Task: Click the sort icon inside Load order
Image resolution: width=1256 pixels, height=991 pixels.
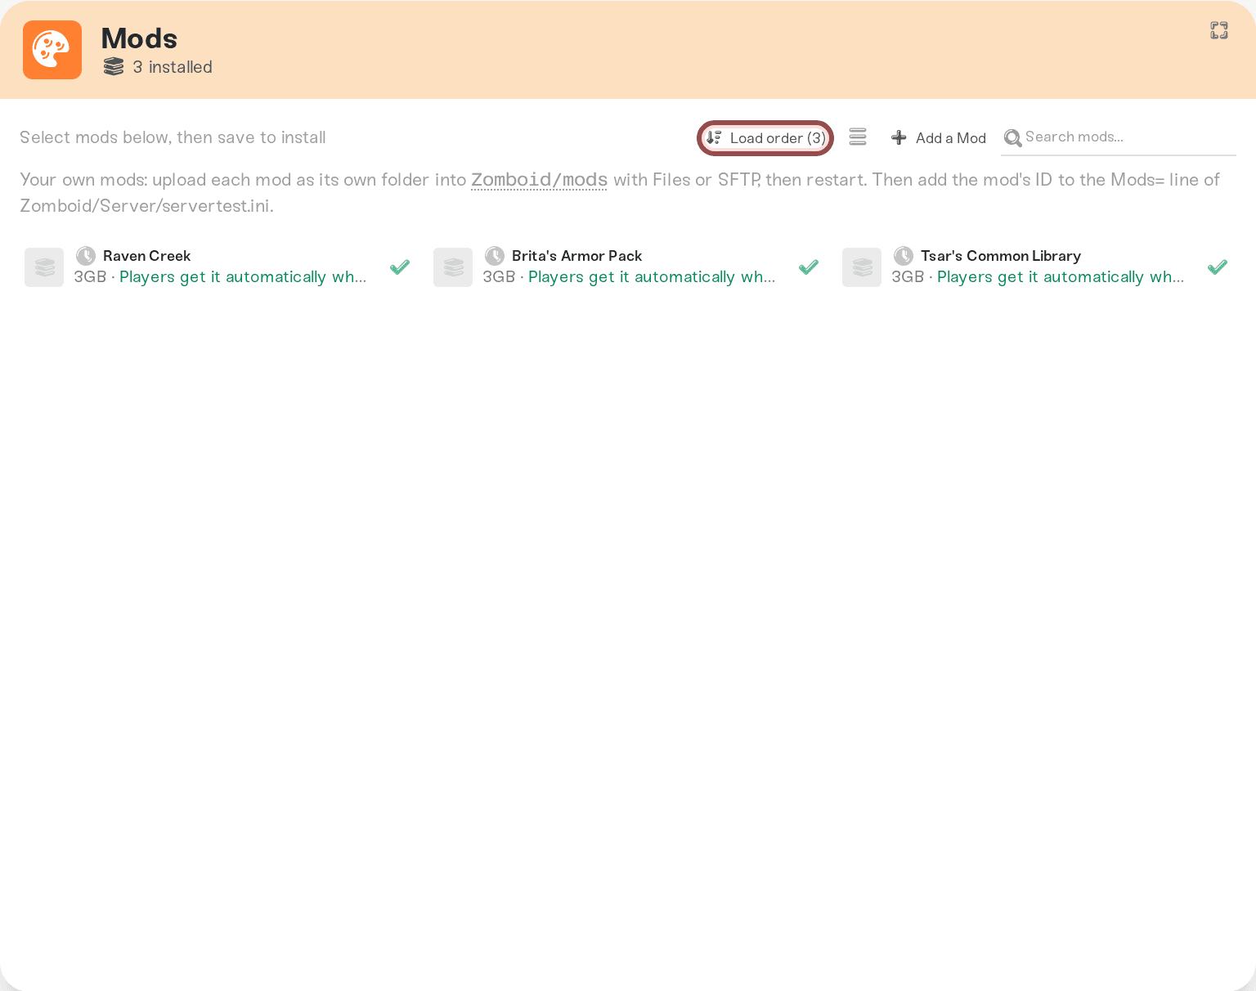Action: 714,137
